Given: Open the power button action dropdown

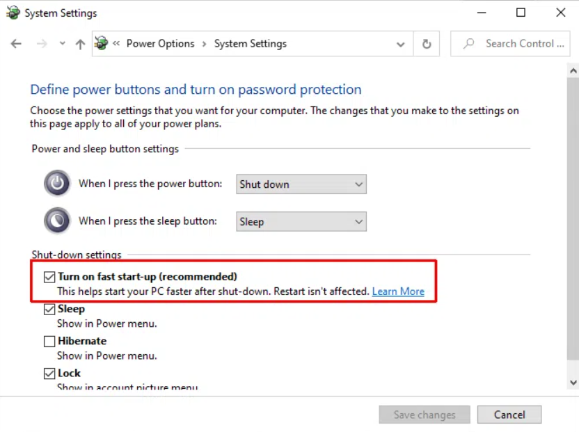Looking at the screenshot, I should [301, 184].
